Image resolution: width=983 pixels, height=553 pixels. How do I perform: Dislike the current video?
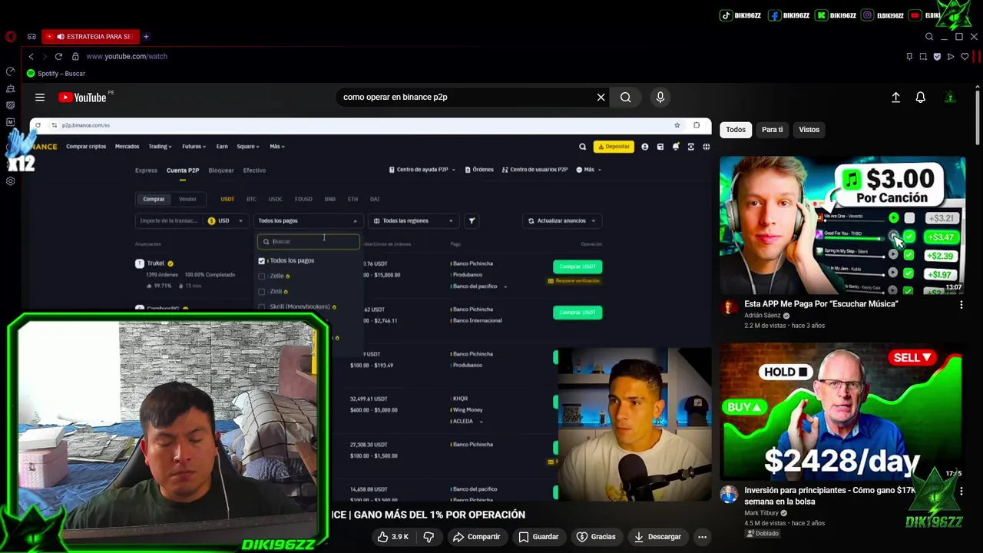429,537
